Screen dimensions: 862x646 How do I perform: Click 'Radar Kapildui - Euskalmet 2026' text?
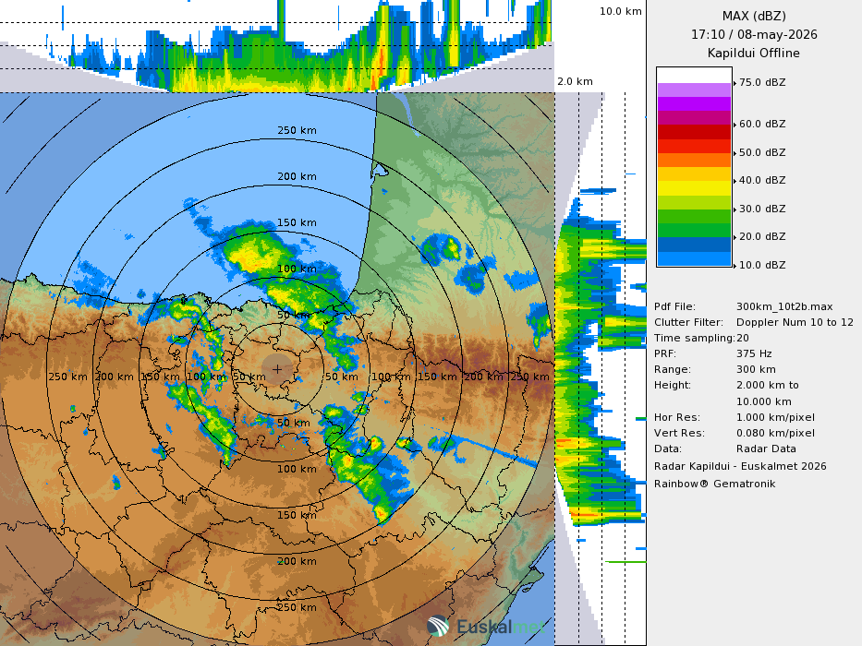(740, 466)
